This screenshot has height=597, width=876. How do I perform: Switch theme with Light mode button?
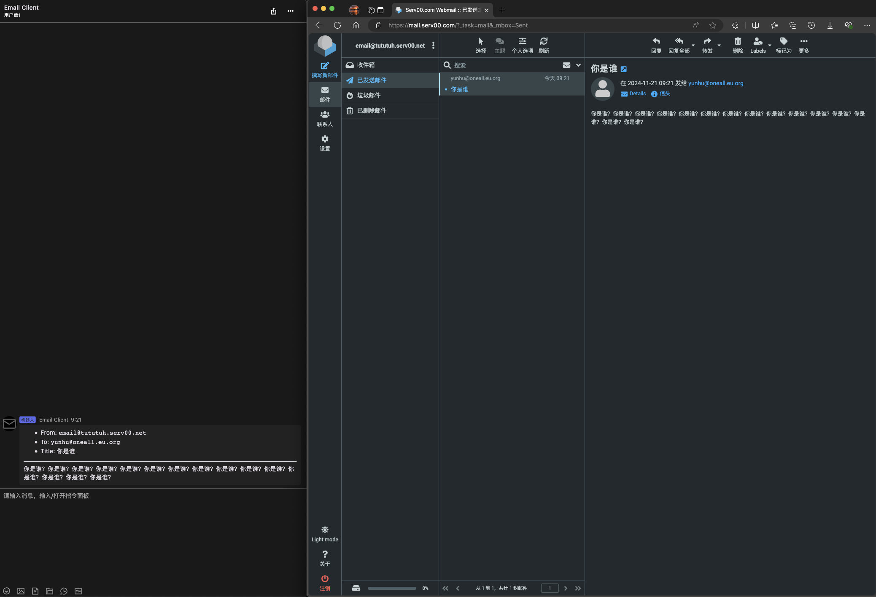tap(325, 534)
